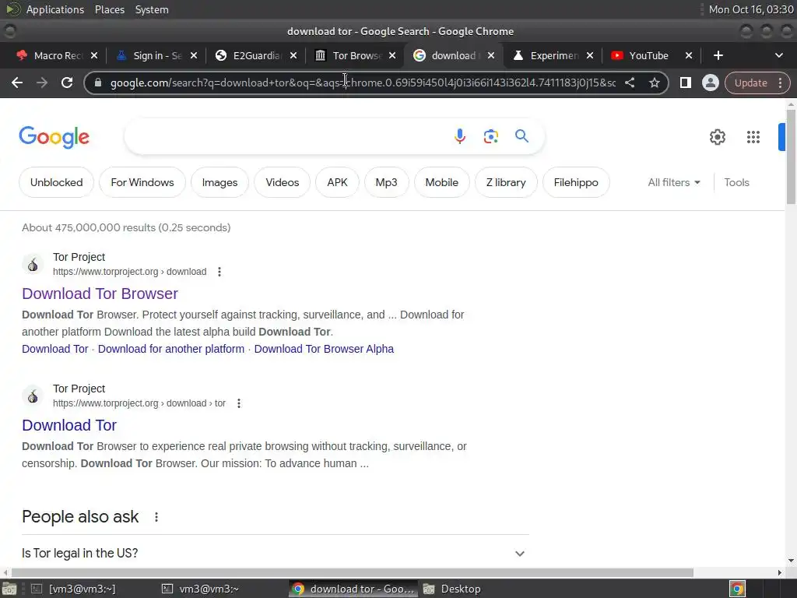
Task: Reload the Google search page
Action: coord(67,83)
